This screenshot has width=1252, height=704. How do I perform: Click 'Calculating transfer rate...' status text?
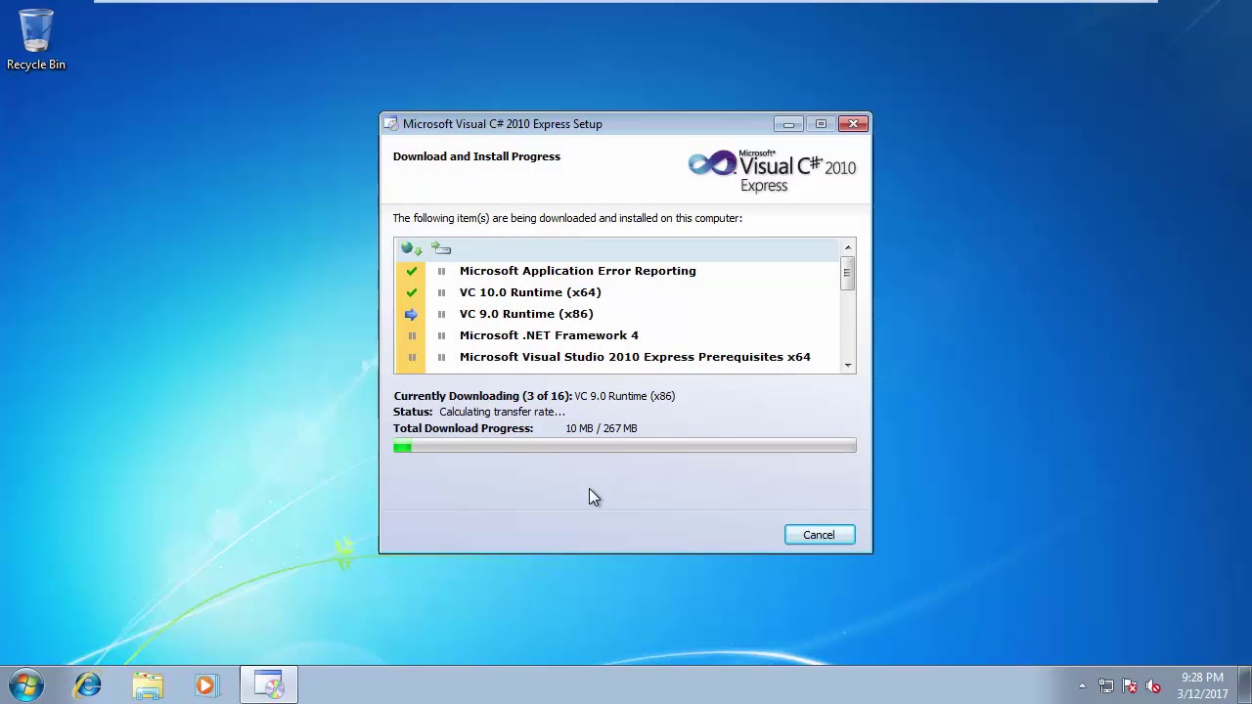[x=502, y=412]
